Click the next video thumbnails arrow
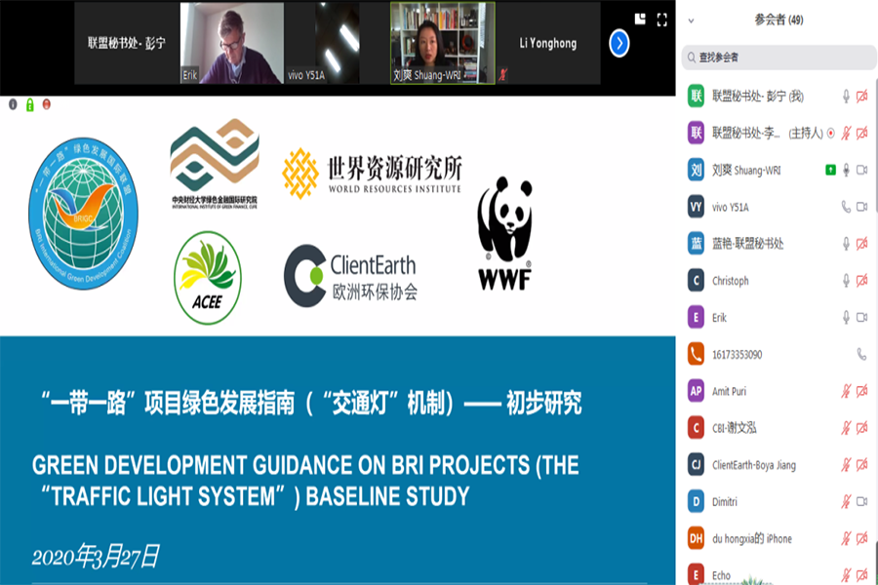The image size is (878, 585). pos(619,43)
